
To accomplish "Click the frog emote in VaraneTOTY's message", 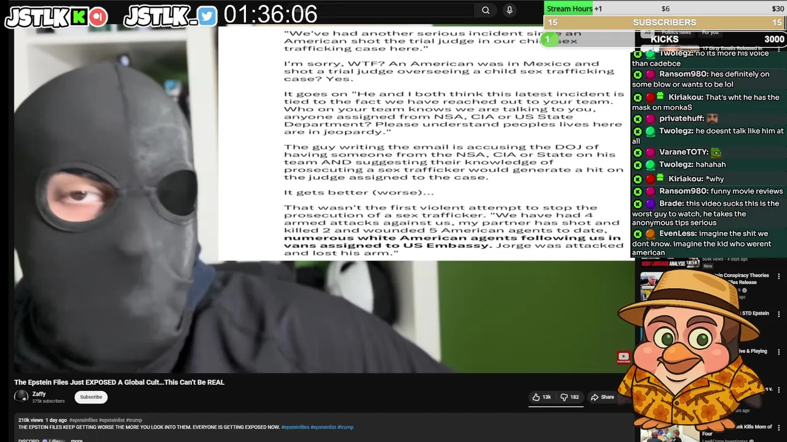I will pos(716,152).
